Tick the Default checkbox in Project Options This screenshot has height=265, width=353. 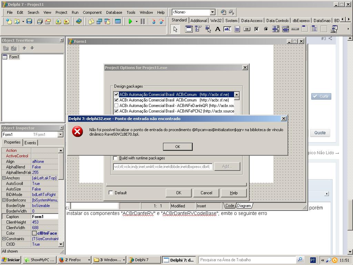(111, 193)
